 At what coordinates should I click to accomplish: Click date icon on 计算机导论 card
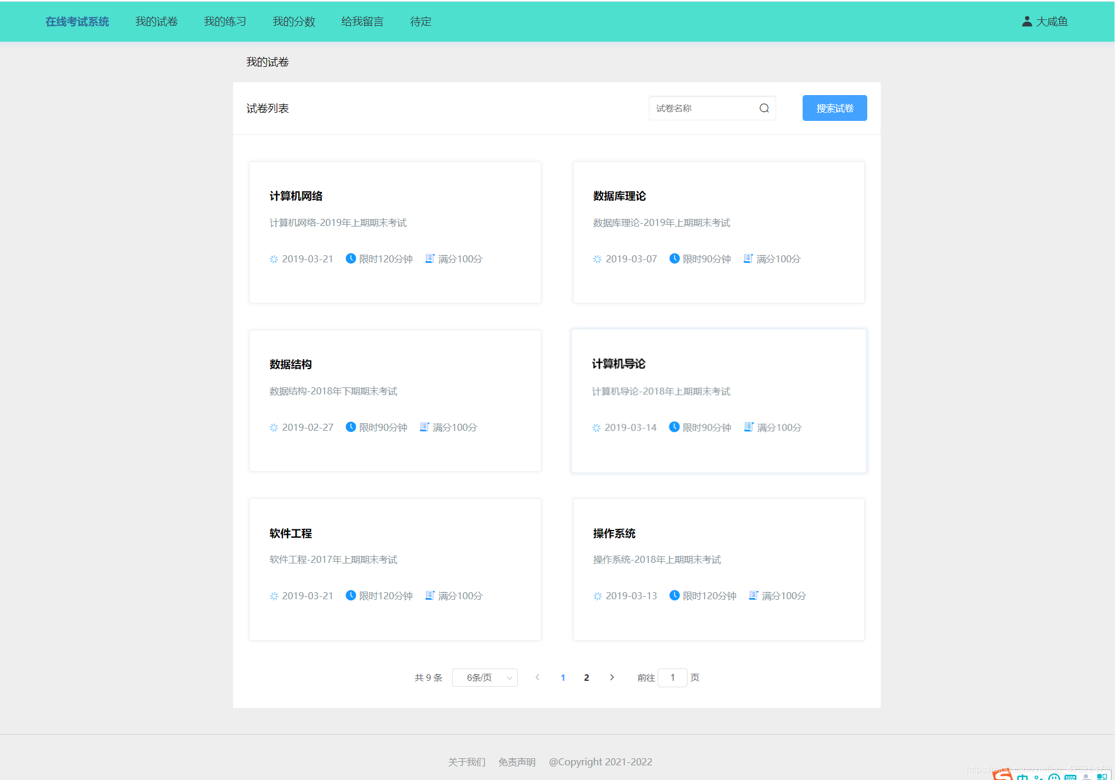point(597,427)
